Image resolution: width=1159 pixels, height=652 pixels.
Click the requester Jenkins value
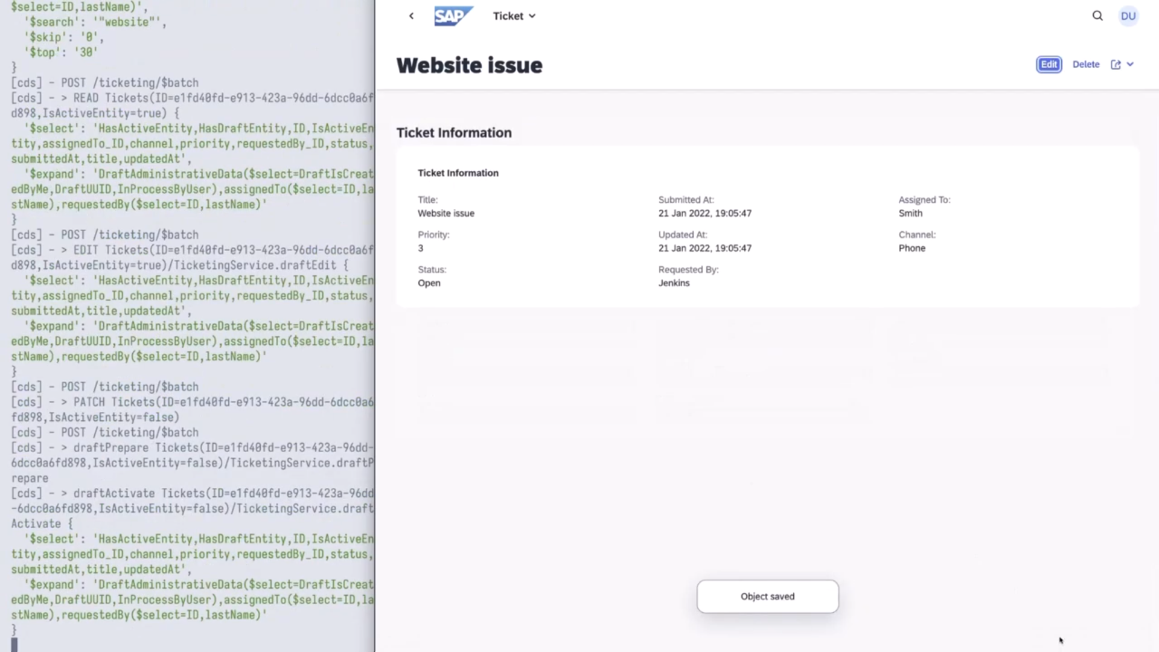[674, 283]
